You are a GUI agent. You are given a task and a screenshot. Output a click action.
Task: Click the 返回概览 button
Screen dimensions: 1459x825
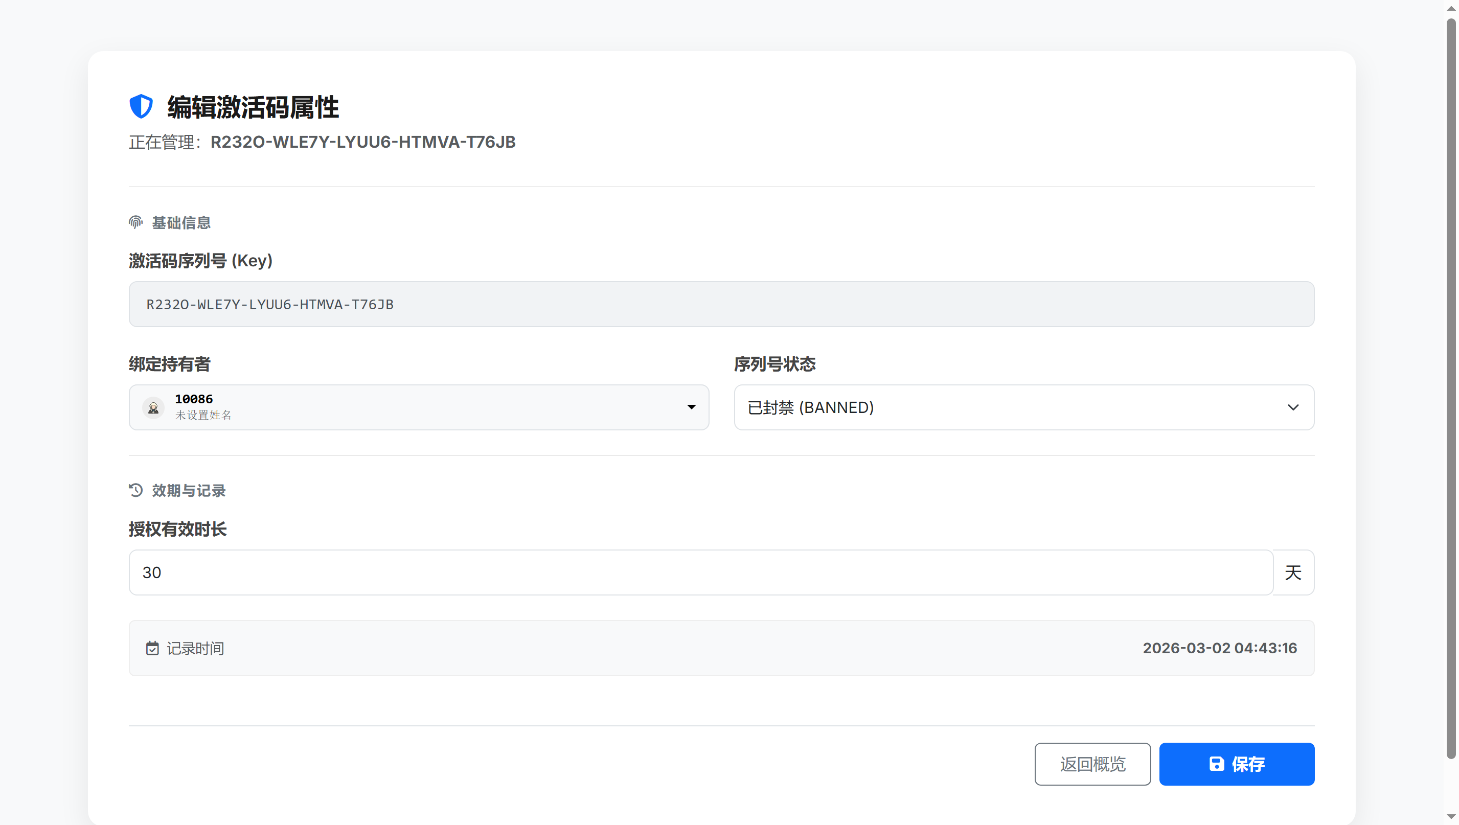click(1092, 764)
